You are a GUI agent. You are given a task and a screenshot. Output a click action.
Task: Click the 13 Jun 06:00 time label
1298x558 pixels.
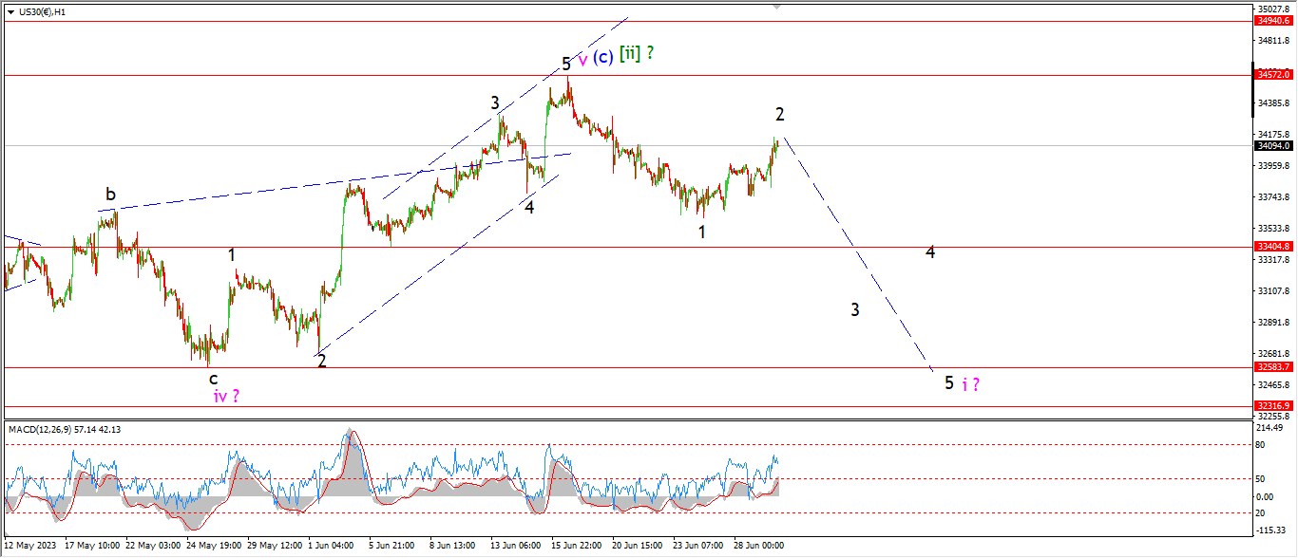click(516, 546)
